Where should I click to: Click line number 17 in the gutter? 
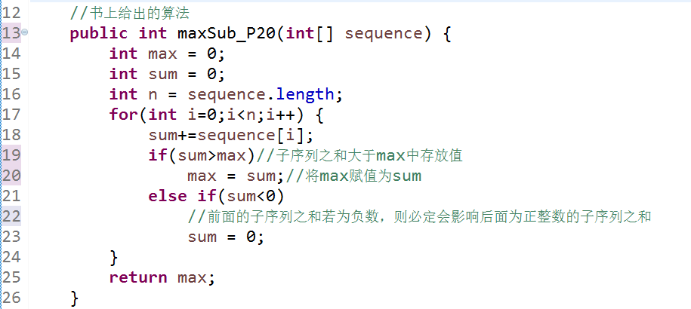point(11,115)
